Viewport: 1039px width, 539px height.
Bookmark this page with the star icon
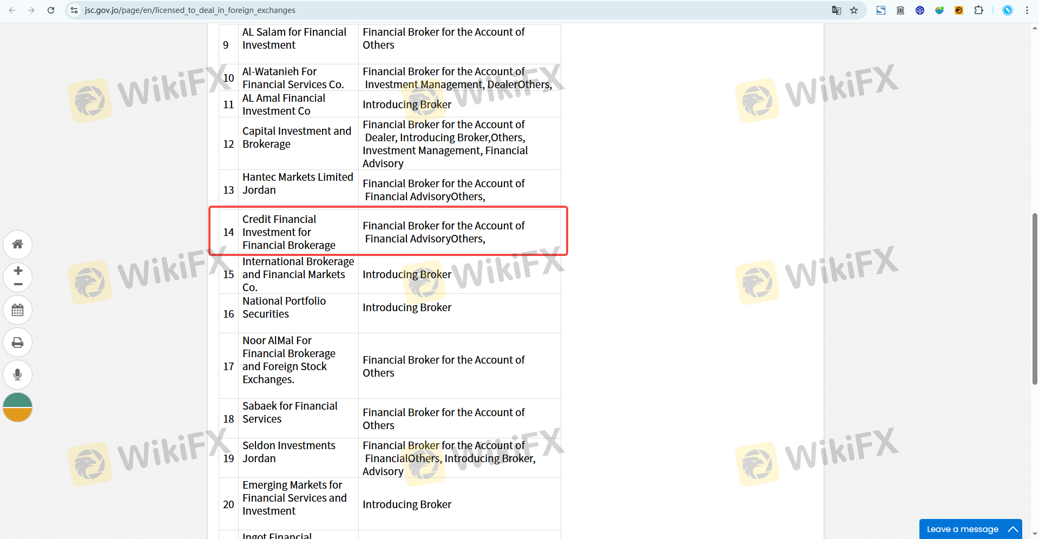854,10
